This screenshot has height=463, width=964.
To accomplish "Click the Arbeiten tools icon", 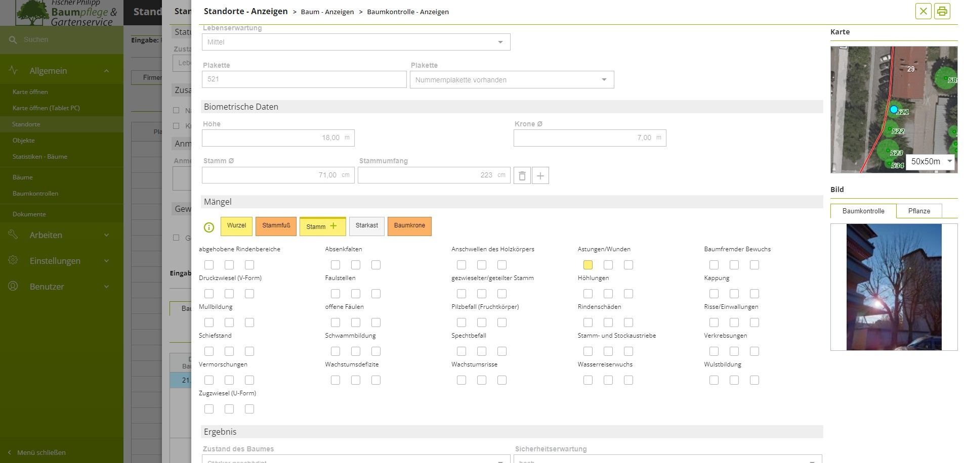I will (x=13, y=235).
